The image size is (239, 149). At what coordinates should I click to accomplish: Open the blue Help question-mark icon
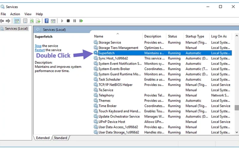click(47, 21)
